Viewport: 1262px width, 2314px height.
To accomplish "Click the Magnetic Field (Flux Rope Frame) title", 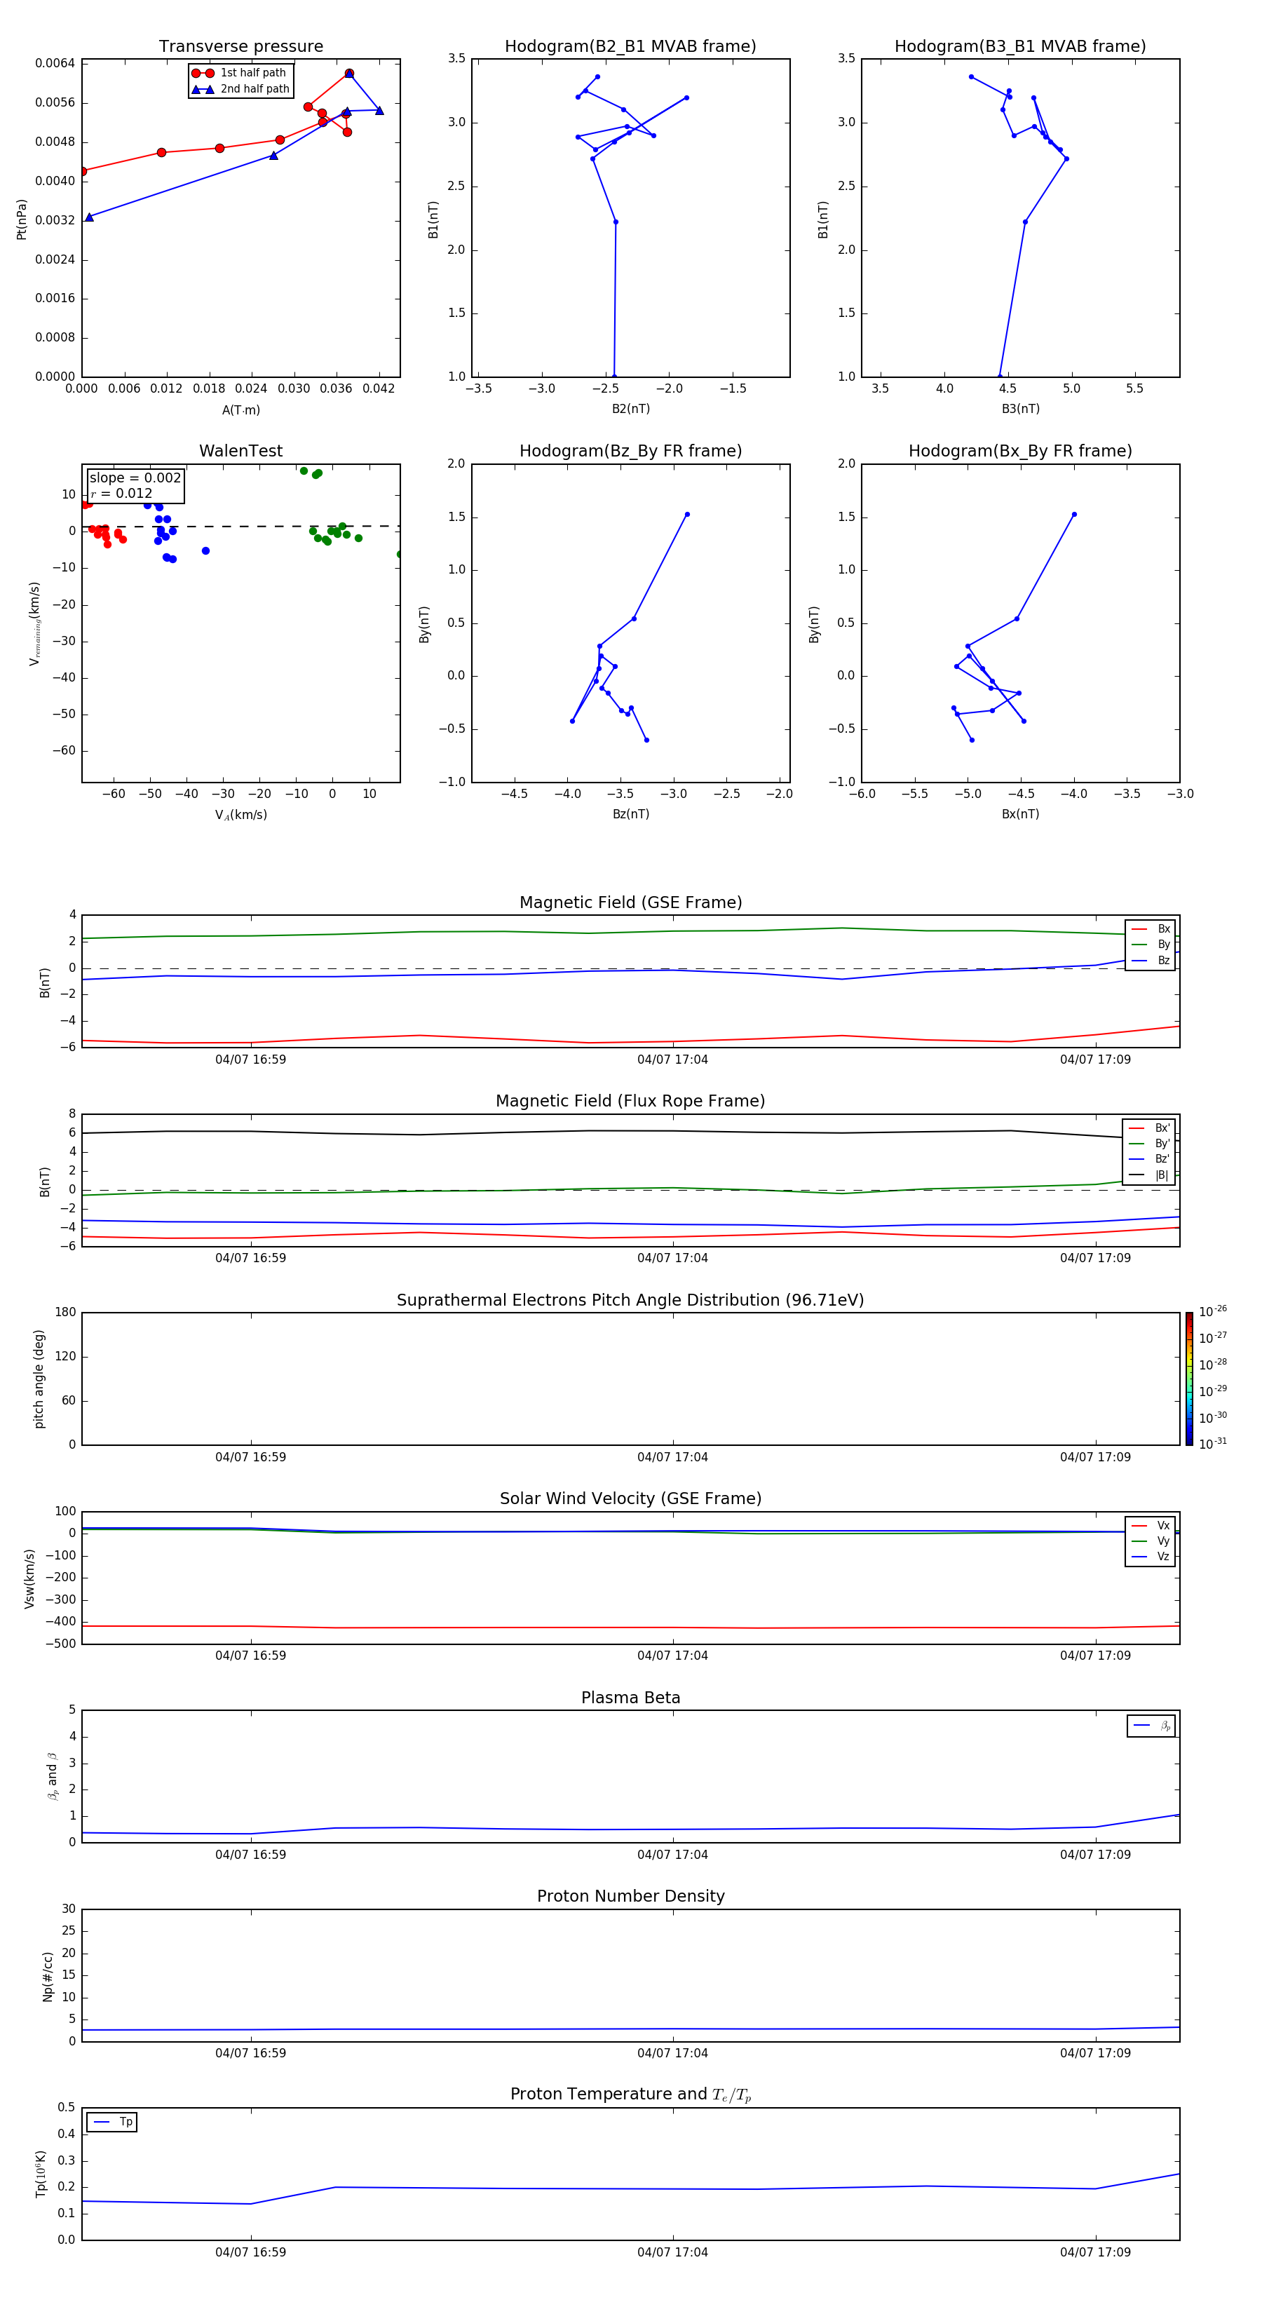I will coord(630,1102).
